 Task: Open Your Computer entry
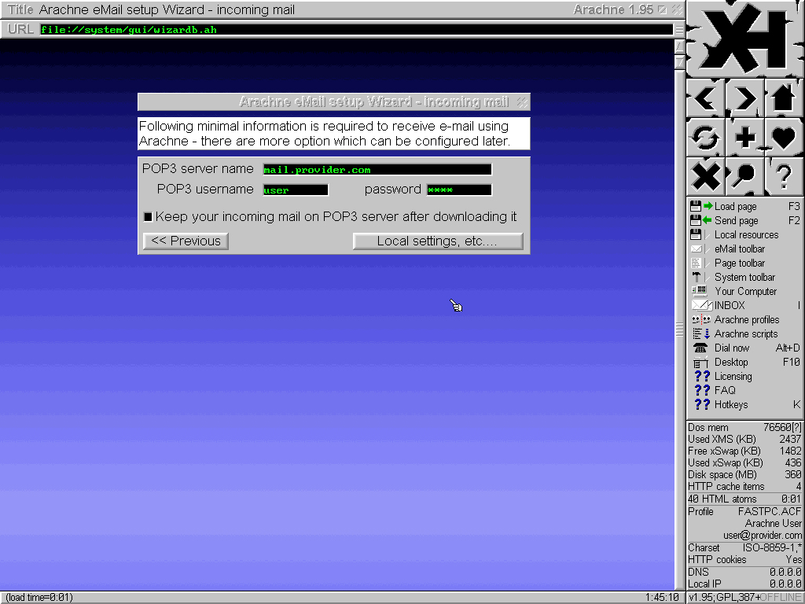[745, 291]
